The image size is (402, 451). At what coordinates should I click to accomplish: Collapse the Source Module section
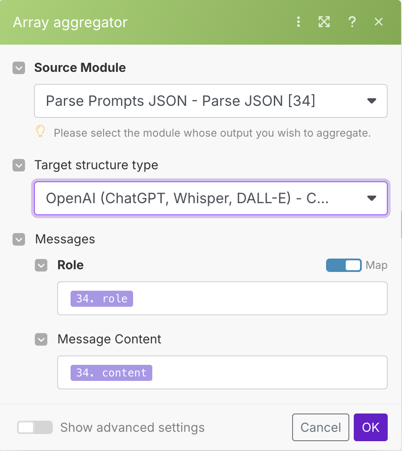coord(19,68)
